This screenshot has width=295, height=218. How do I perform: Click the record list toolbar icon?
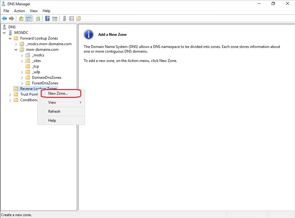click(x=72, y=18)
